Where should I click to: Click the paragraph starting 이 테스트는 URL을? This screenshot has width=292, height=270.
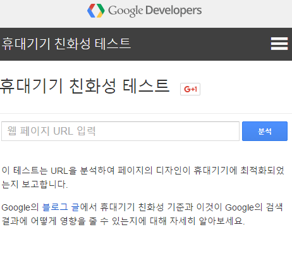click(x=143, y=177)
